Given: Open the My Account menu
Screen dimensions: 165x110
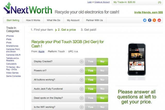Looking at the screenshot, I should point(73,20).
